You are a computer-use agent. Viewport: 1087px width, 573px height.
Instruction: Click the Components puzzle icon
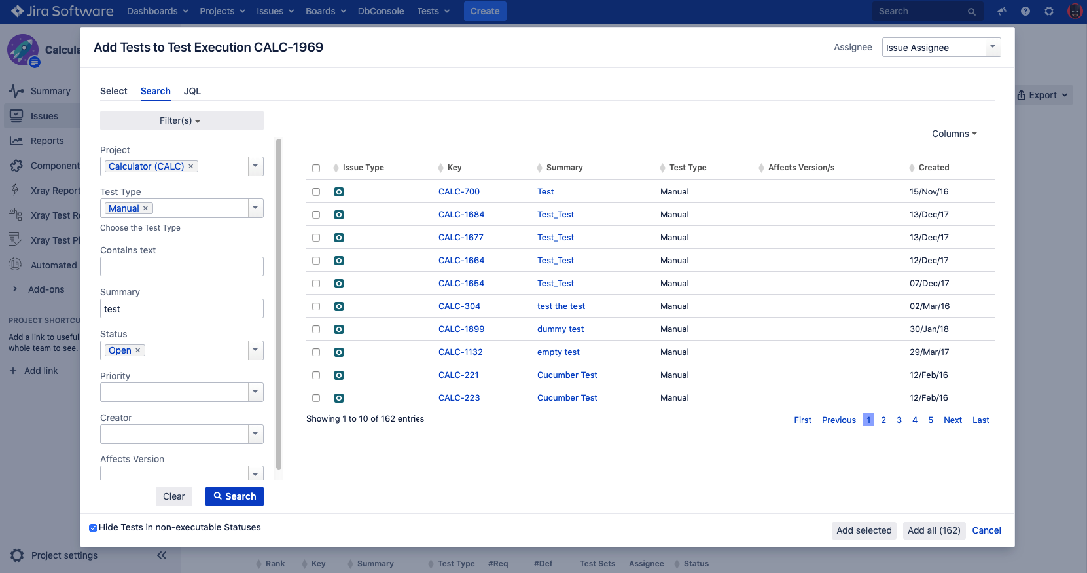point(16,166)
